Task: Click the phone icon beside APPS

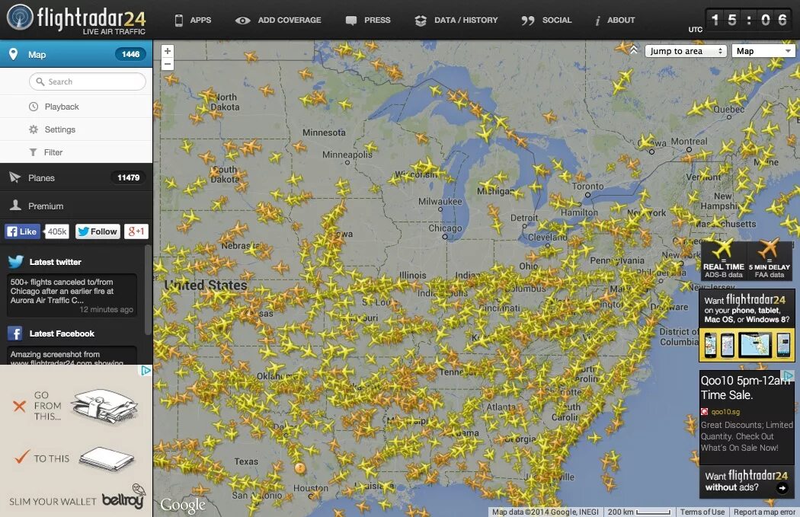Action: point(178,21)
